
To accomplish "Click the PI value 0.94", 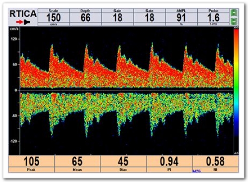I will click(169, 161).
